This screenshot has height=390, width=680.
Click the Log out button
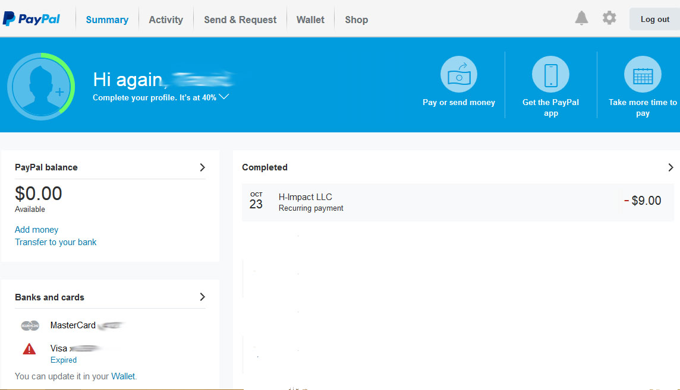tap(655, 19)
